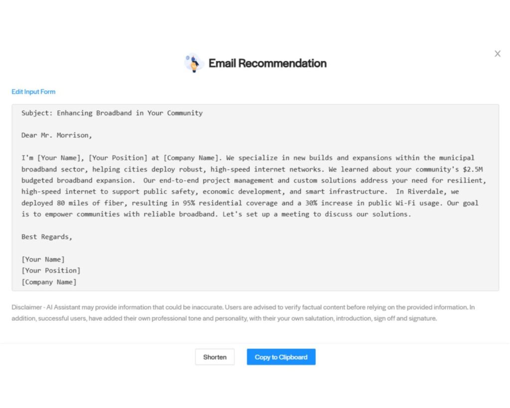Select the Best Regards sign-off line
The image size is (510, 408).
coord(46,237)
